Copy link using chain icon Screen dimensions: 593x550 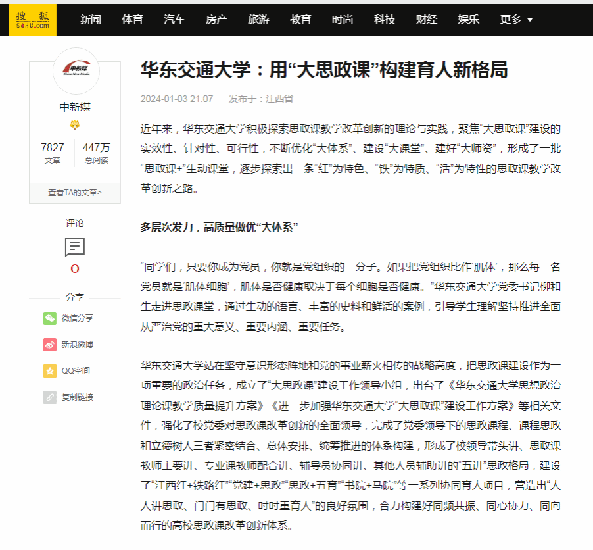coord(50,397)
